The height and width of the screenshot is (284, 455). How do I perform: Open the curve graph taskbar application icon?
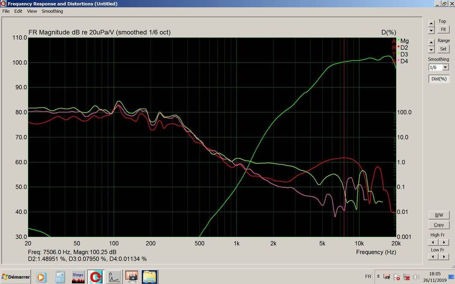pos(114,277)
